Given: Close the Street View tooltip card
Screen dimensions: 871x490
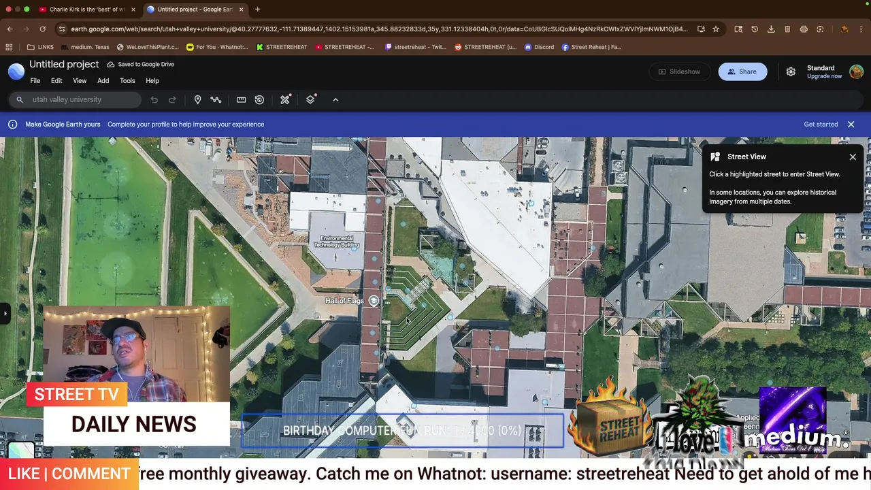Looking at the screenshot, I should point(853,157).
